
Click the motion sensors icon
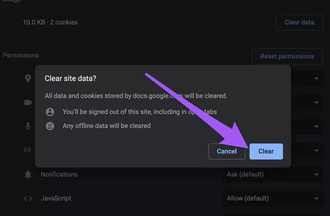[x=27, y=150]
